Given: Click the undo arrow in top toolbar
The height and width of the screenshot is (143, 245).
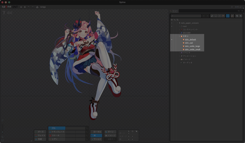Looking at the screenshot, I should click(x=28, y=7).
